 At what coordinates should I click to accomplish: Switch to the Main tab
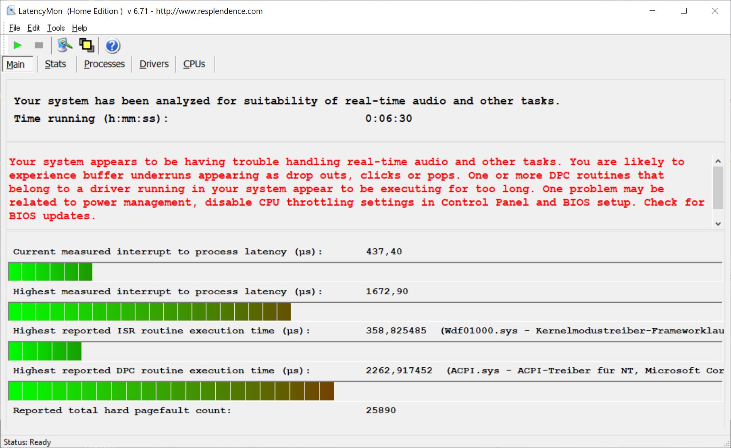18,64
